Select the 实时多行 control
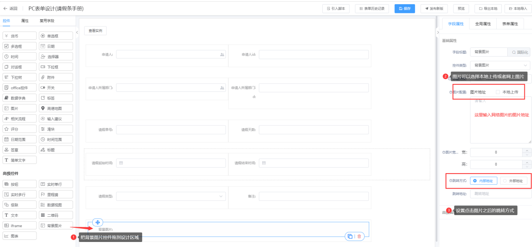Image resolution: width=532 pixels, height=247 pixels. click(x=19, y=195)
